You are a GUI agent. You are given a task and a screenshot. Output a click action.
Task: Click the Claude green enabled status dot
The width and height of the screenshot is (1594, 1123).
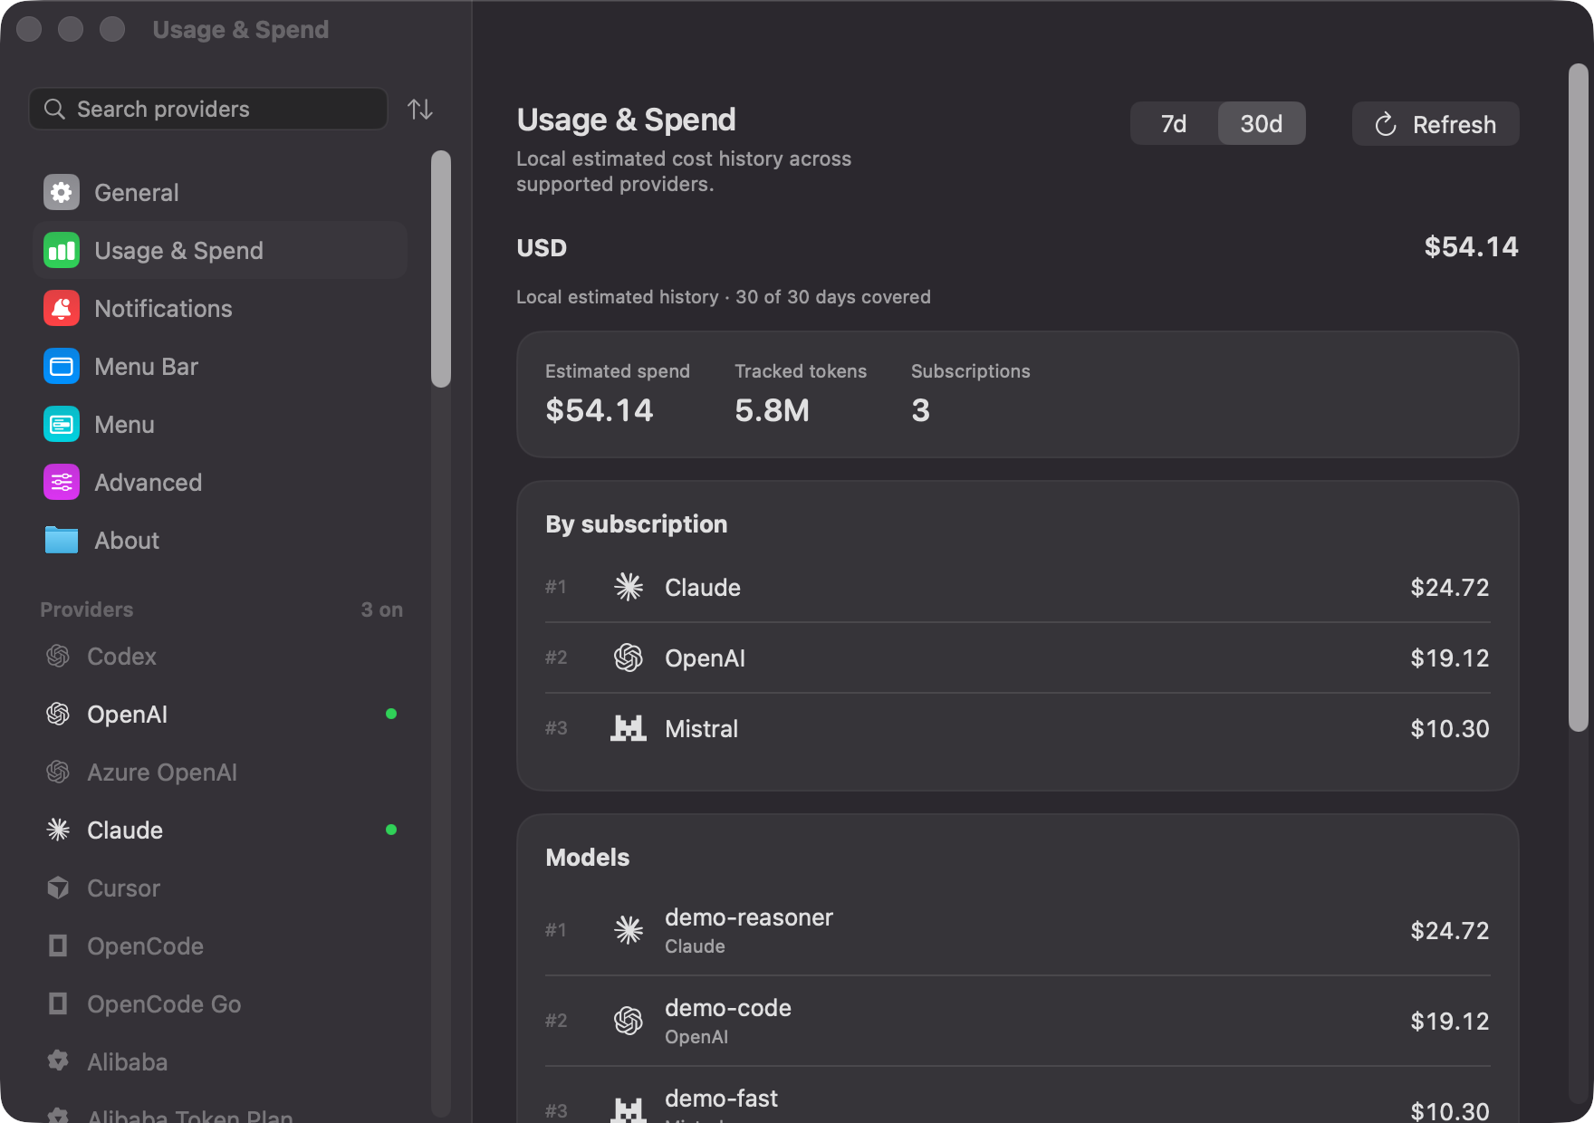click(x=391, y=830)
